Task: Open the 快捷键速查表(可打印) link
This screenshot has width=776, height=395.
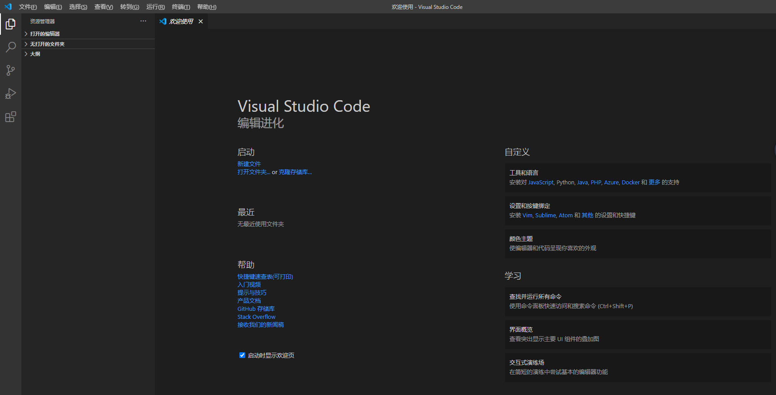Action: tap(265, 277)
